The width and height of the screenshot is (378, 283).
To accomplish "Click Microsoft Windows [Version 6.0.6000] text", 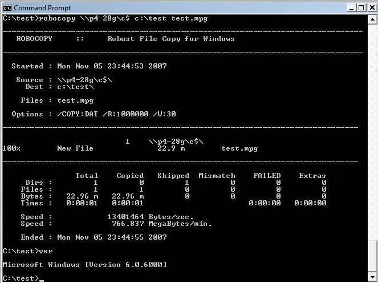I will tap(84, 265).
